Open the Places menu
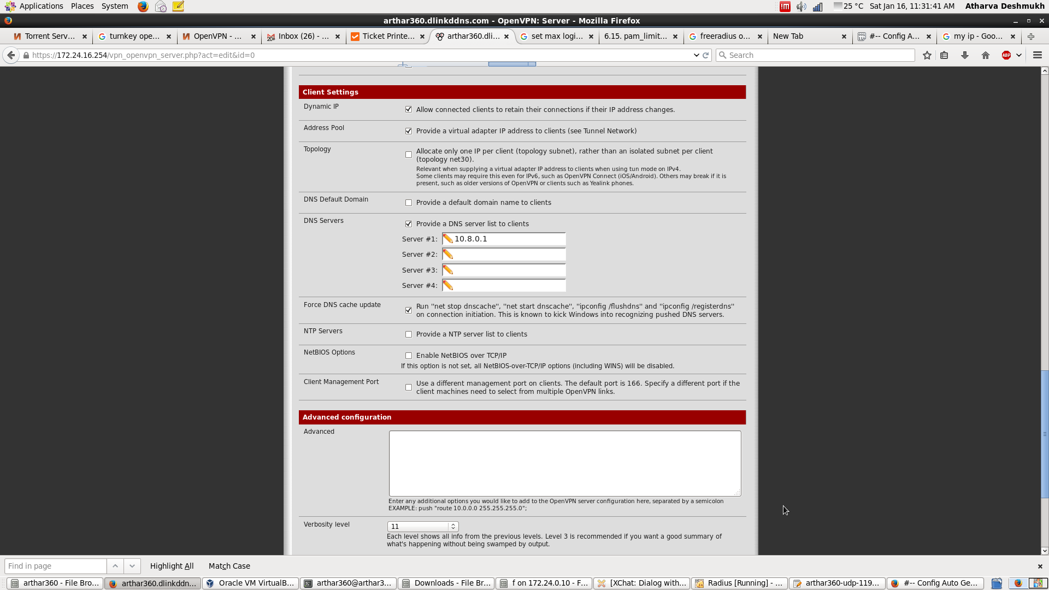The width and height of the screenshot is (1049, 590). tap(82, 6)
